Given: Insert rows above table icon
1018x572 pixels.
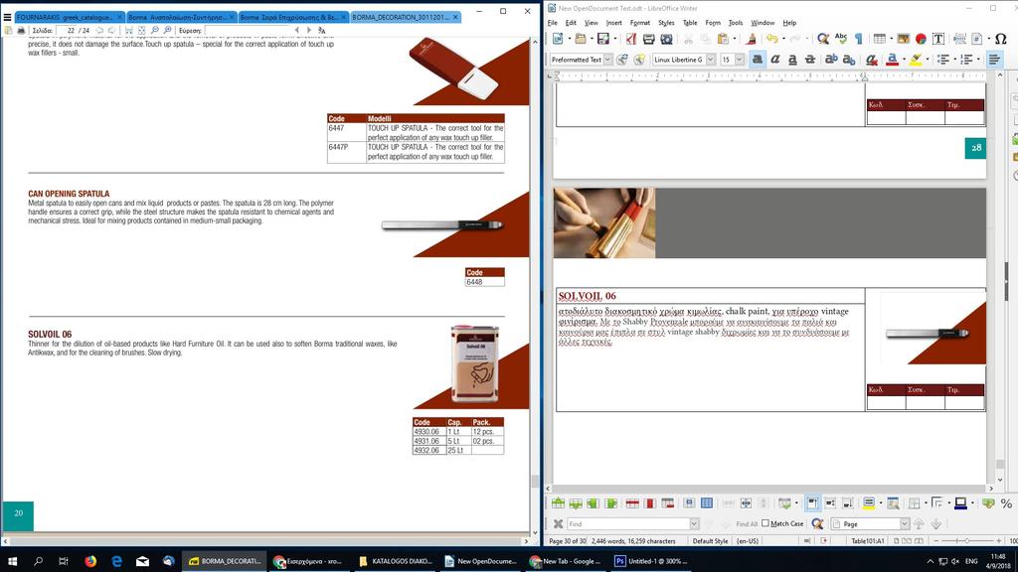Looking at the screenshot, I should pos(558,503).
